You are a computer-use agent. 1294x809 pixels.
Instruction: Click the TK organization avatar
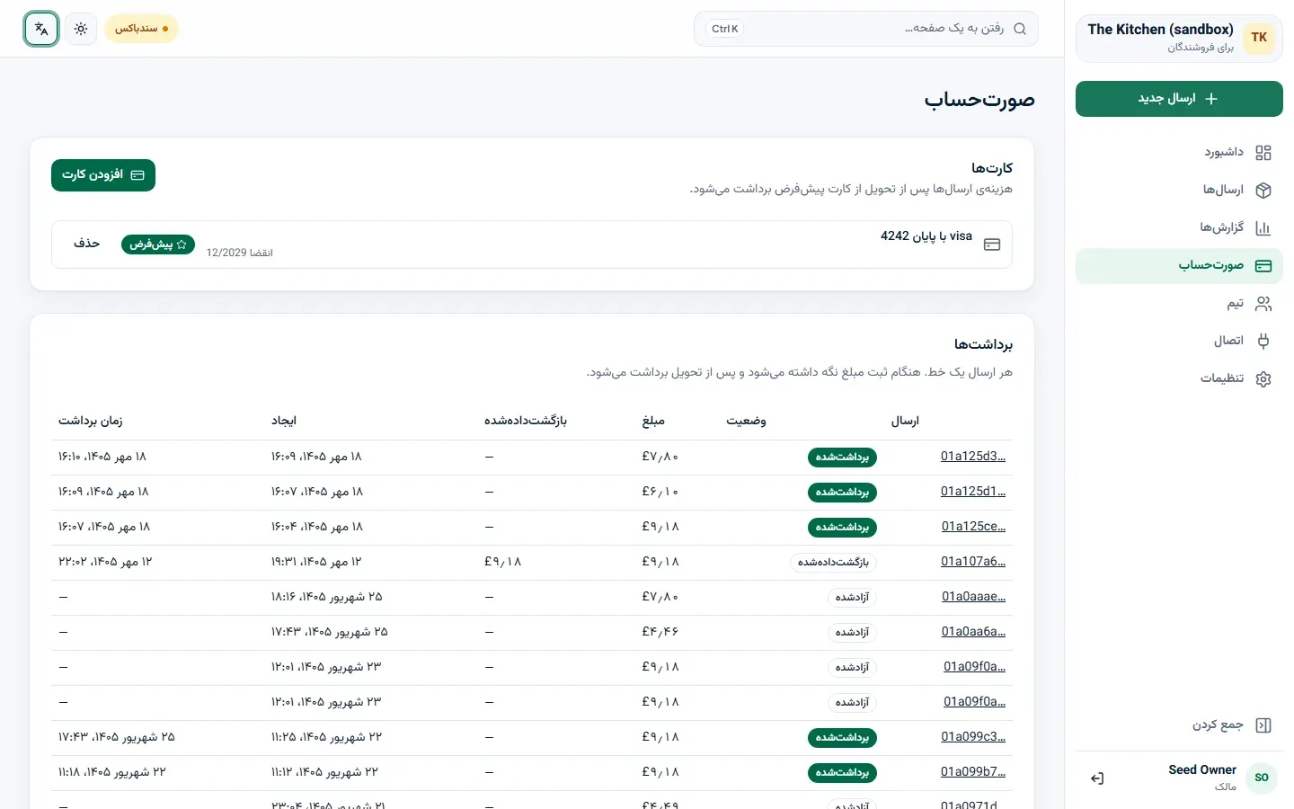[x=1259, y=38]
